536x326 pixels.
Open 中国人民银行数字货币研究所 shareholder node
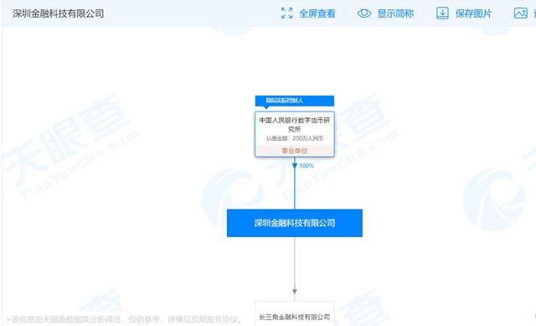pos(294,125)
